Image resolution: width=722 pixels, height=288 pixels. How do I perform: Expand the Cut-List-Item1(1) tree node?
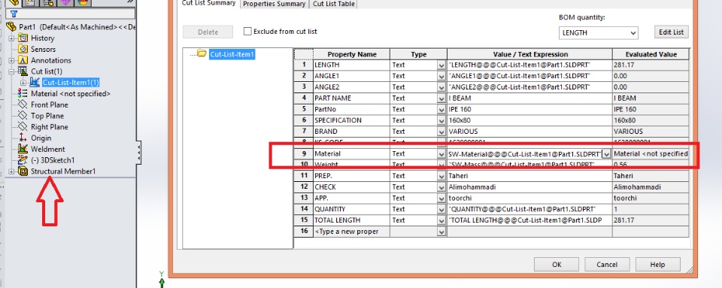tap(23, 83)
